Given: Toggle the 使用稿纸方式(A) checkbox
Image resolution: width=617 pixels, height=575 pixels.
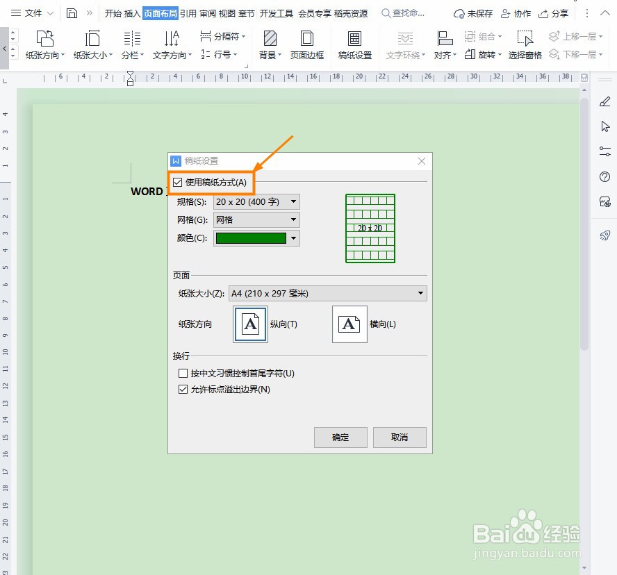Looking at the screenshot, I should [177, 182].
